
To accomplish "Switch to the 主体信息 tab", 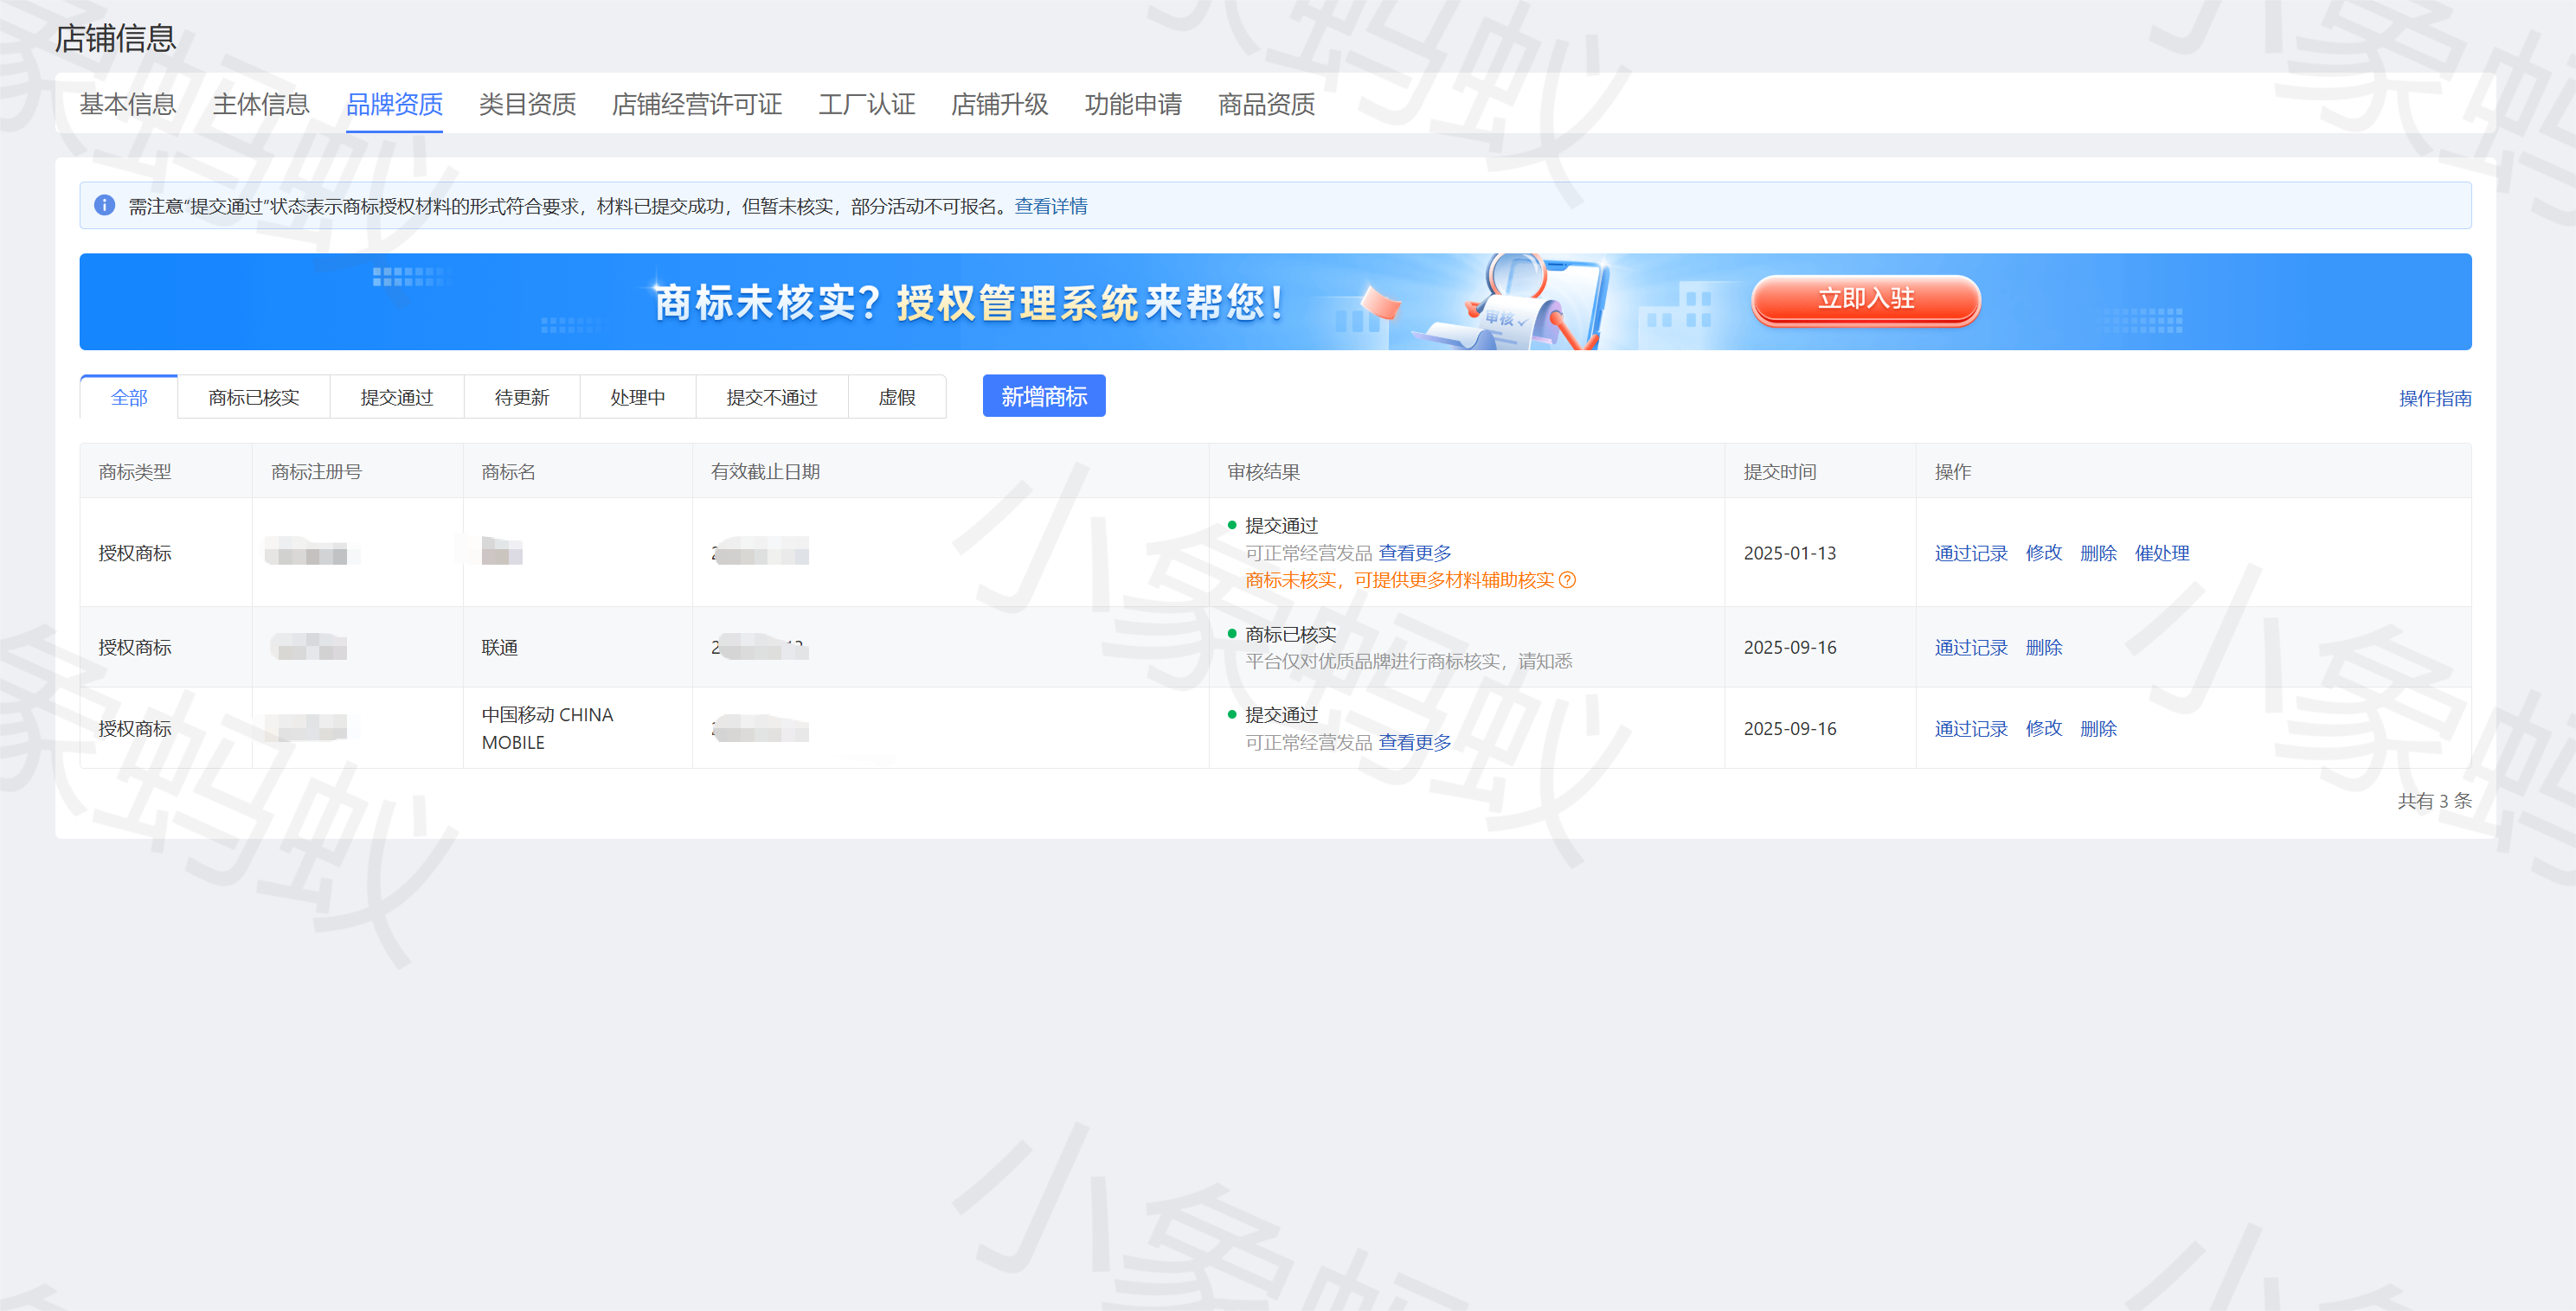I will point(261,104).
